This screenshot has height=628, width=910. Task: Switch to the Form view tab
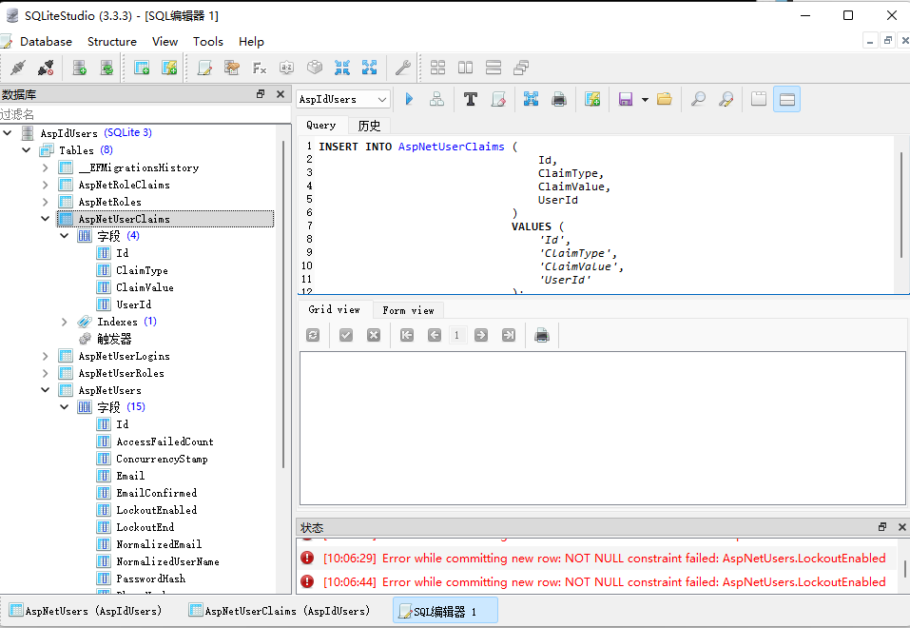(x=409, y=310)
